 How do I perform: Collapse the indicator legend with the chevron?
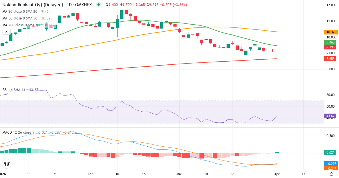(x=6, y=32)
